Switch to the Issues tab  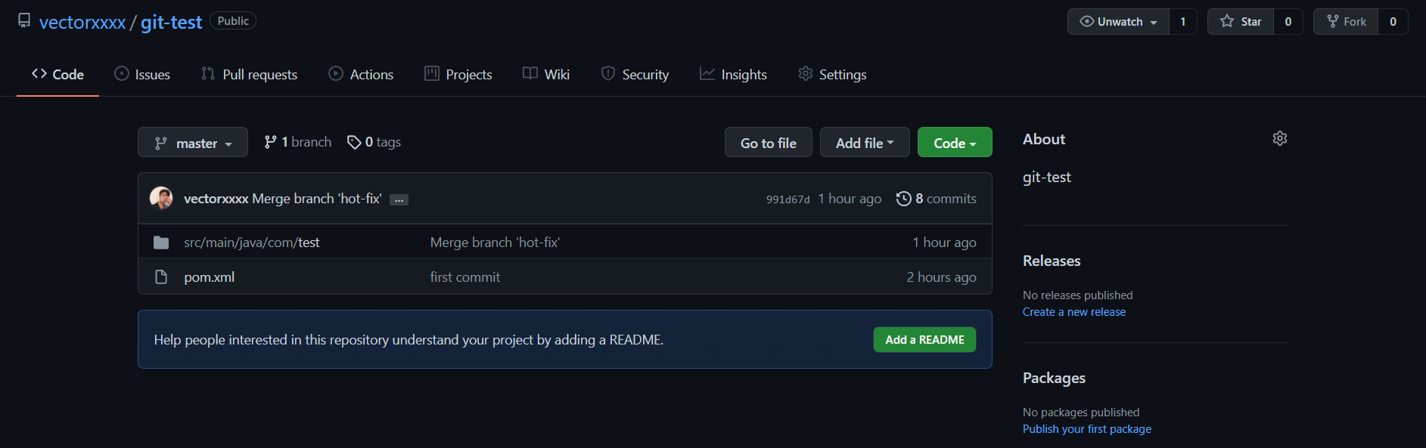pos(142,74)
